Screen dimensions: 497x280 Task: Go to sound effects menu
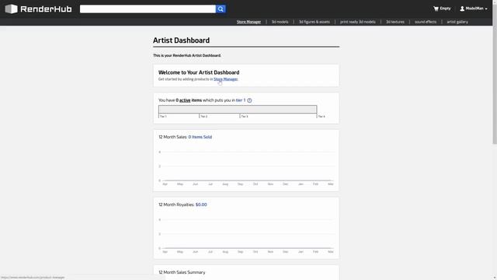[x=426, y=22]
